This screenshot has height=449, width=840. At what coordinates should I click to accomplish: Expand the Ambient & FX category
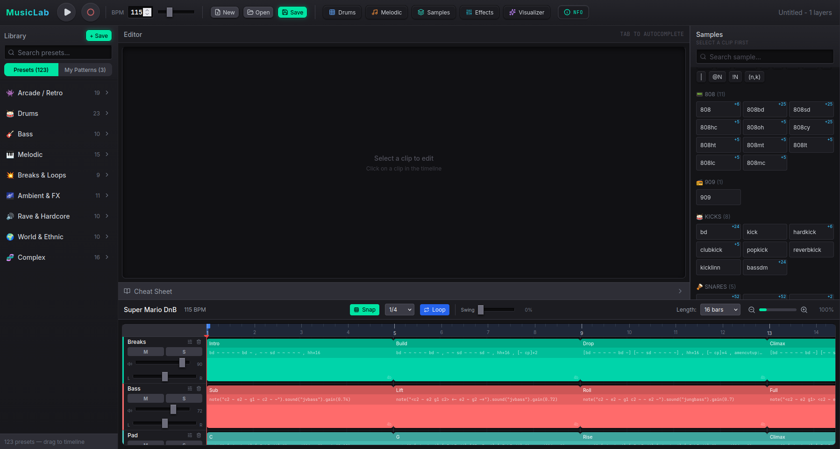pyautogui.click(x=58, y=196)
